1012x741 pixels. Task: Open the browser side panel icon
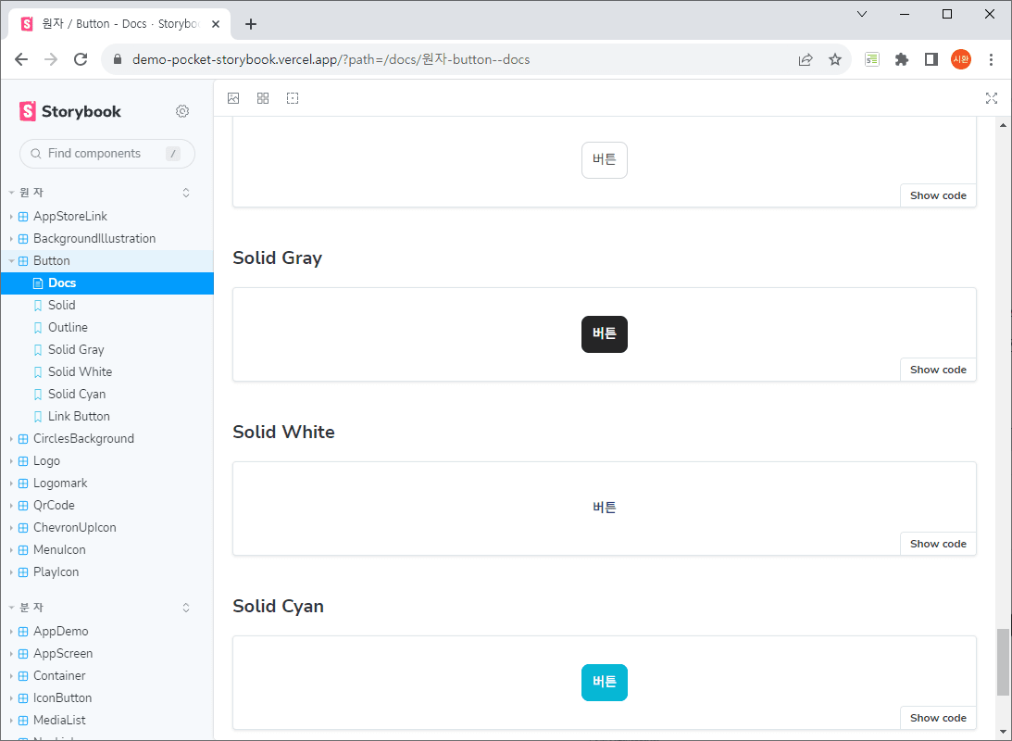931,59
